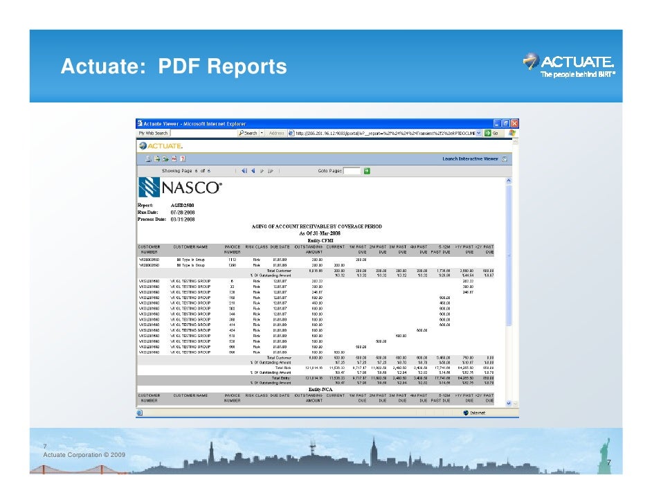
Task: Click the page icon in the address bar
Action: point(291,133)
